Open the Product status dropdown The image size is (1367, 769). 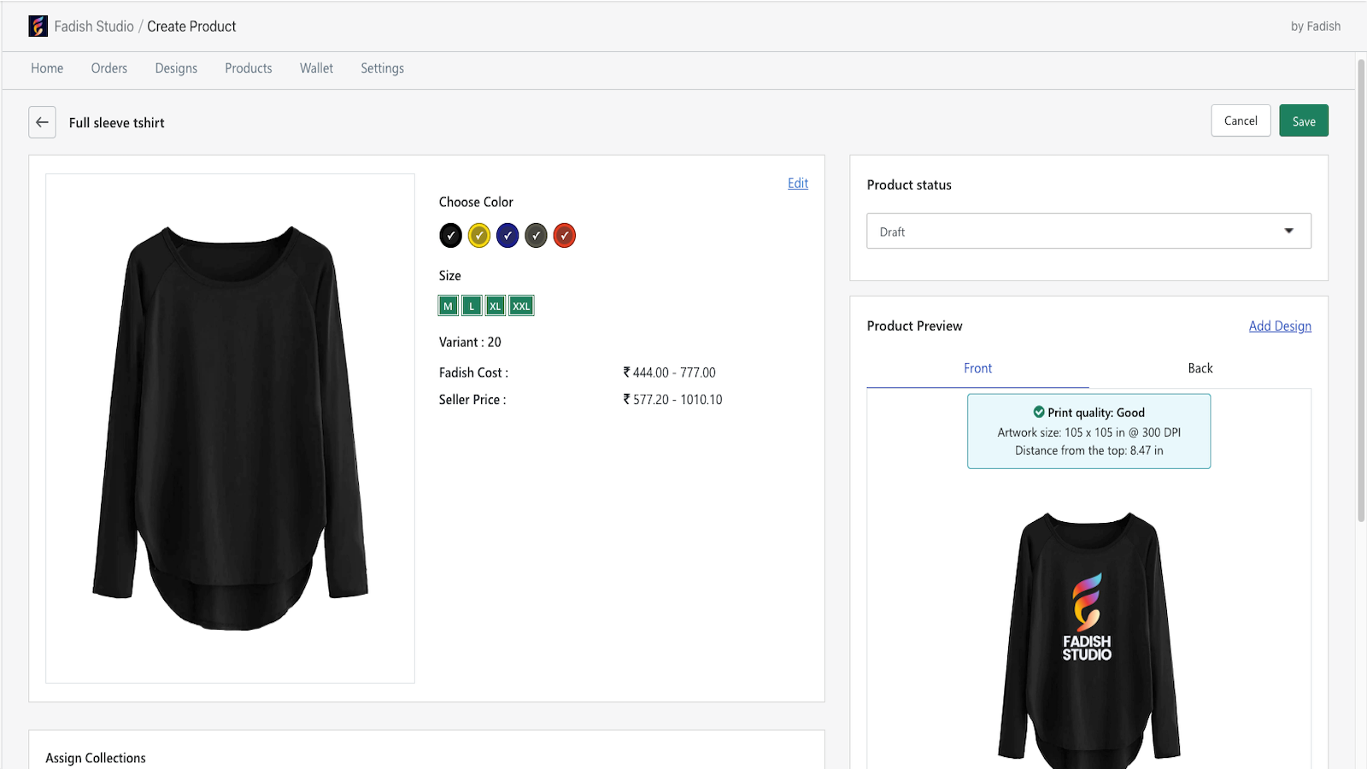[x=1088, y=232]
